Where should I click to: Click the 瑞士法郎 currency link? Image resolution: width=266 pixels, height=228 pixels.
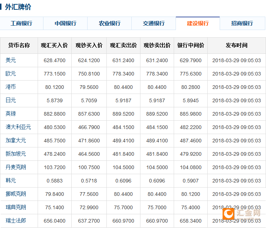tap(16, 221)
